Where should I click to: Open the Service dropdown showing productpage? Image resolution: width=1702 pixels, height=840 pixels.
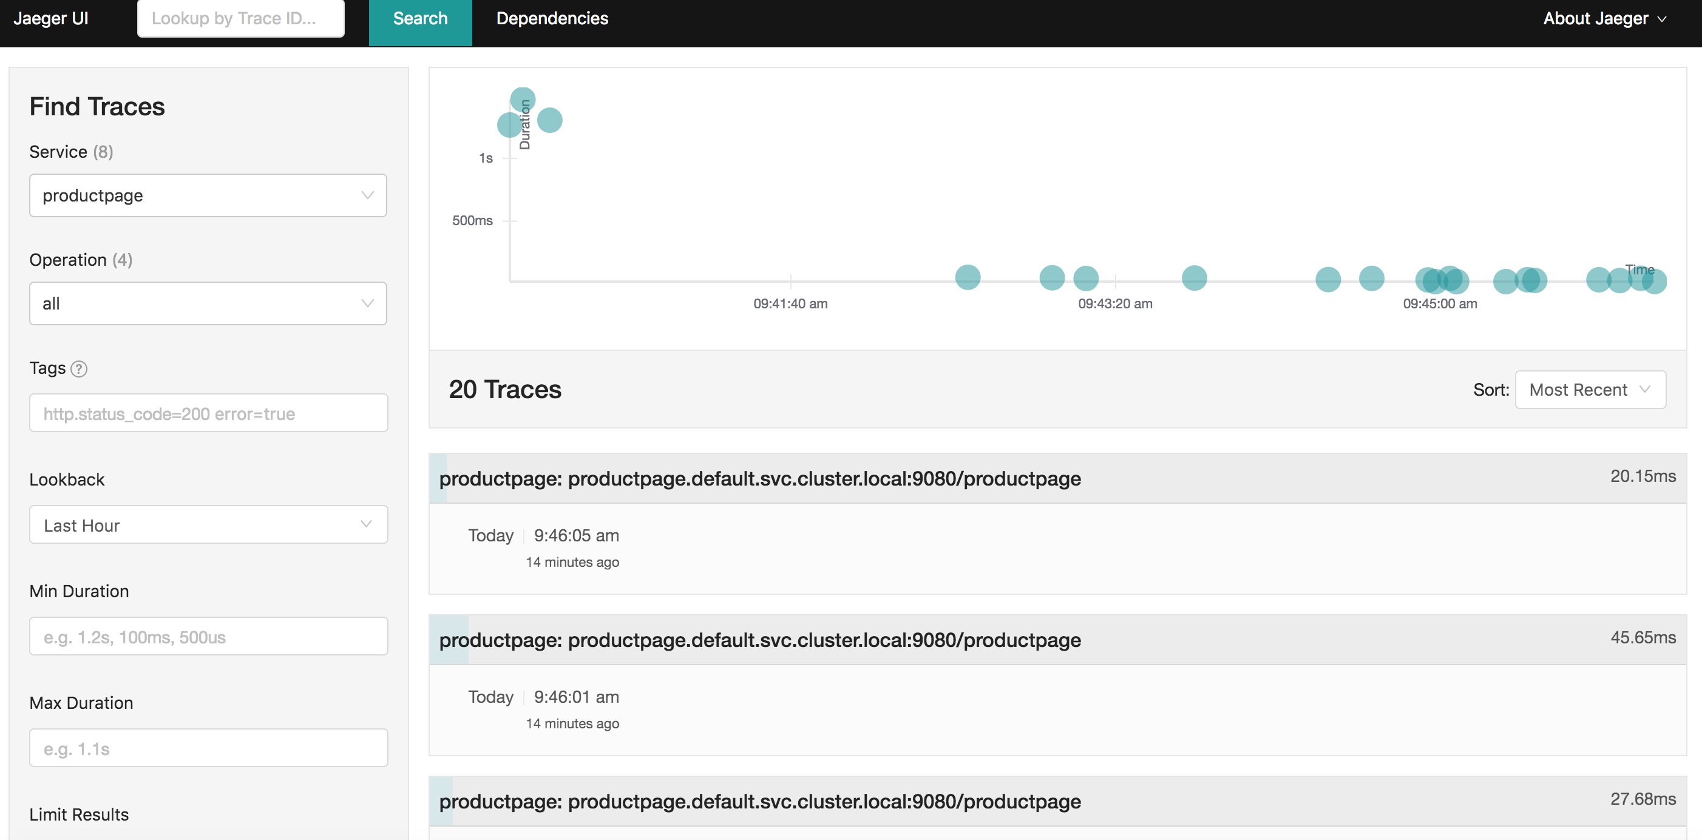(x=208, y=195)
